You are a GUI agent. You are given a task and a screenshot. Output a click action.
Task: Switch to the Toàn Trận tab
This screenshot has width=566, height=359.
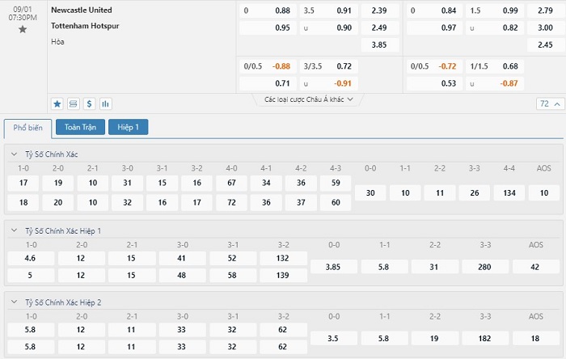tap(80, 127)
